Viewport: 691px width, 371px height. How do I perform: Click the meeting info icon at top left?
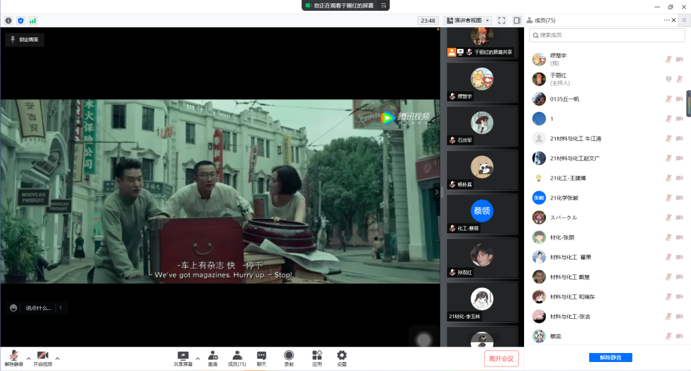8,21
